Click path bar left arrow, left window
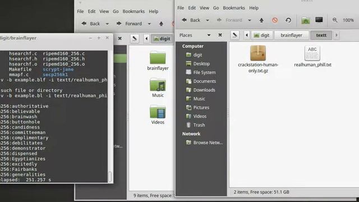This screenshot has width=359, height=202. [146, 39]
